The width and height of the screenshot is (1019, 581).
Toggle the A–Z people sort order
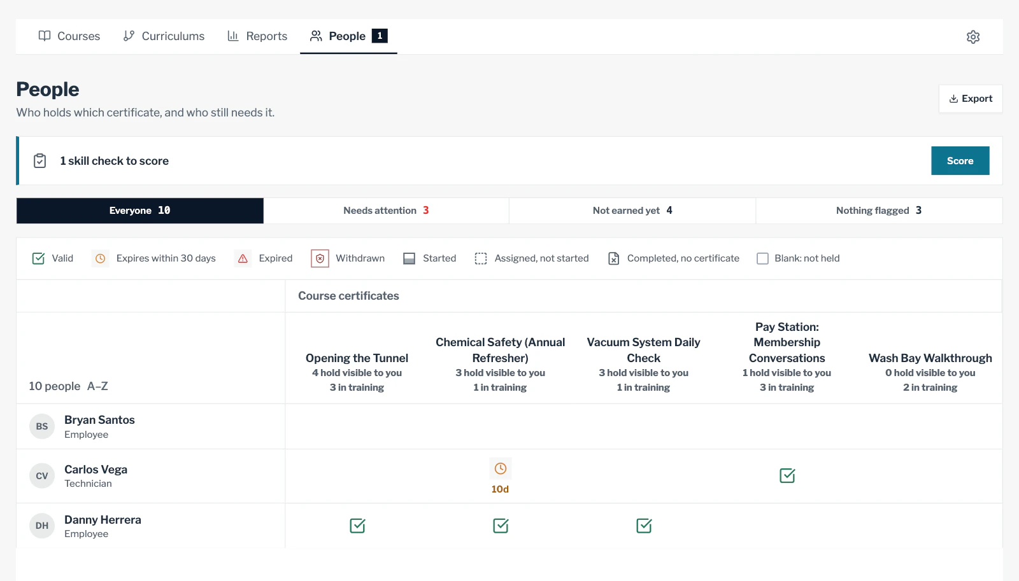(x=97, y=386)
